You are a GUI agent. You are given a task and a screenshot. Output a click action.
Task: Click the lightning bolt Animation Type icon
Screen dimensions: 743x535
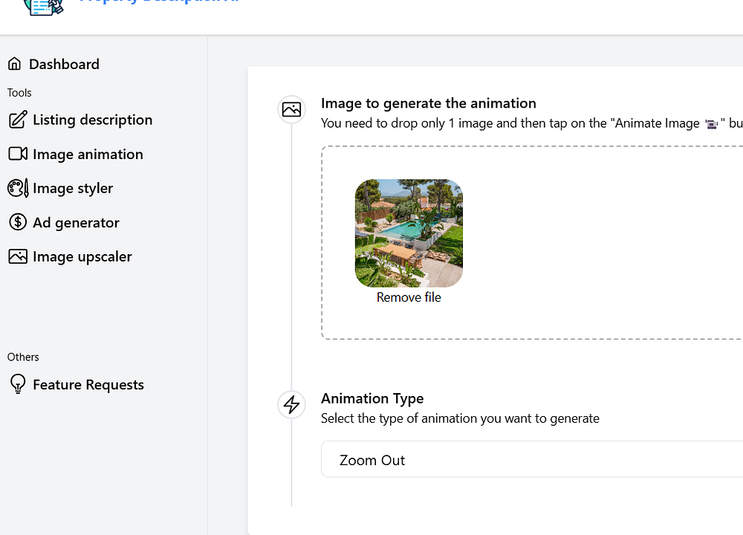[x=291, y=404]
